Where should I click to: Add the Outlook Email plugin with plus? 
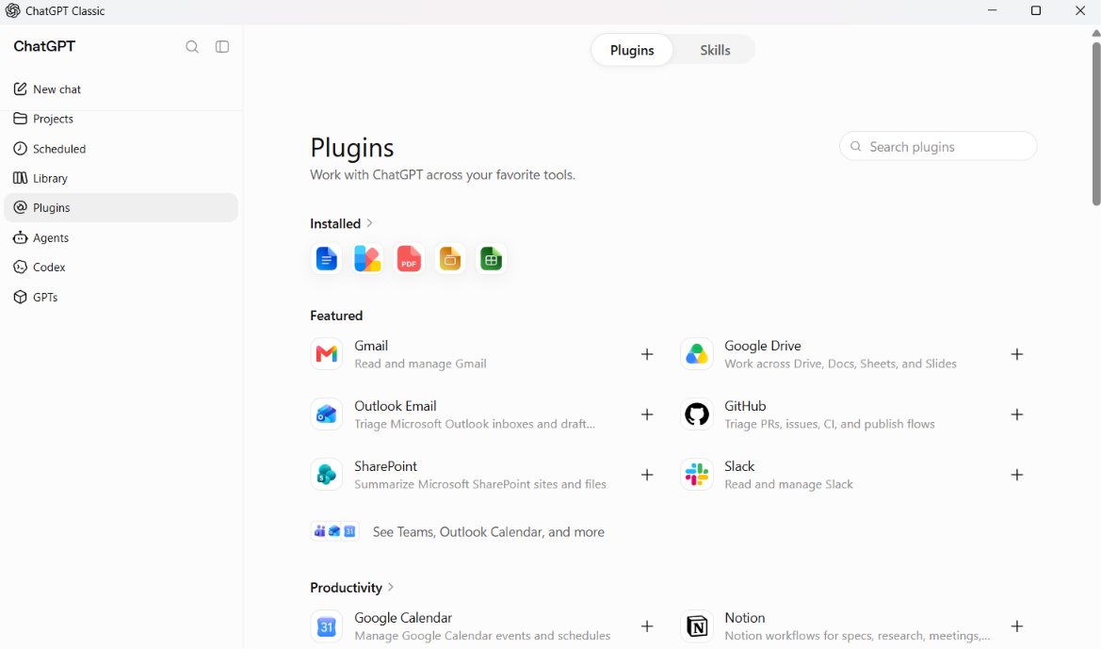pos(647,414)
